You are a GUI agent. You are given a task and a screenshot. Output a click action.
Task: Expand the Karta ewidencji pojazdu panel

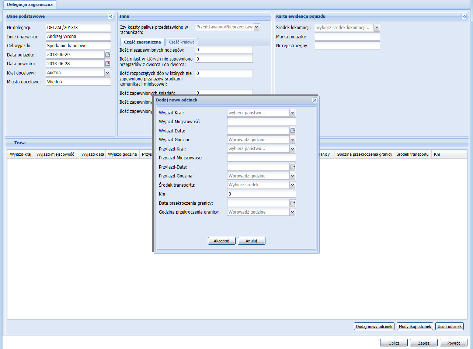coord(464,17)
